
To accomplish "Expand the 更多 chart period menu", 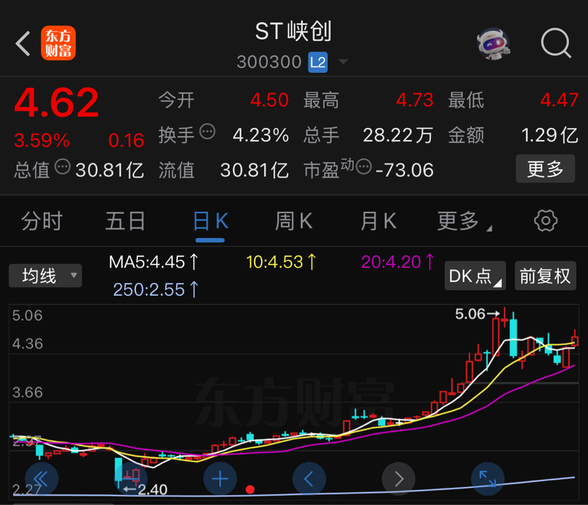I will point(464,221).
